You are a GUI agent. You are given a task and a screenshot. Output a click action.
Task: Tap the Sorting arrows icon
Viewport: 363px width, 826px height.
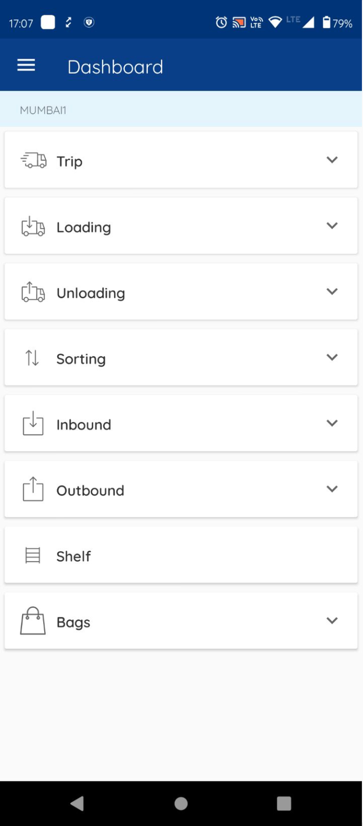tap(32, 358)
